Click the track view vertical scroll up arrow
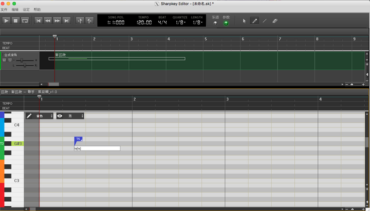Screen dimensions: 370x211 click(x=367, y=54)
